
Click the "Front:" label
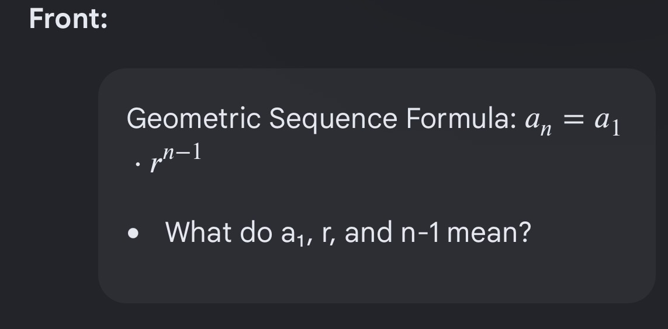point(68,19)
